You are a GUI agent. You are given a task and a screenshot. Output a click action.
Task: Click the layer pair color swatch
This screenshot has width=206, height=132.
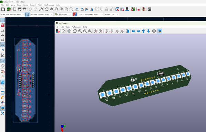pyautogui.click(x=75, y=14)
